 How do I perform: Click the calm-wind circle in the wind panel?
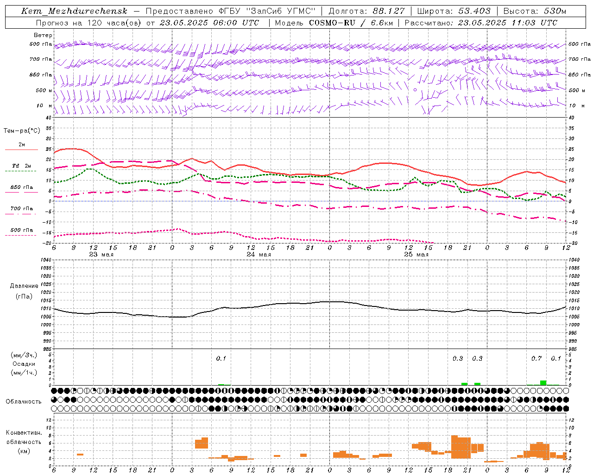[x=415, y=90]
